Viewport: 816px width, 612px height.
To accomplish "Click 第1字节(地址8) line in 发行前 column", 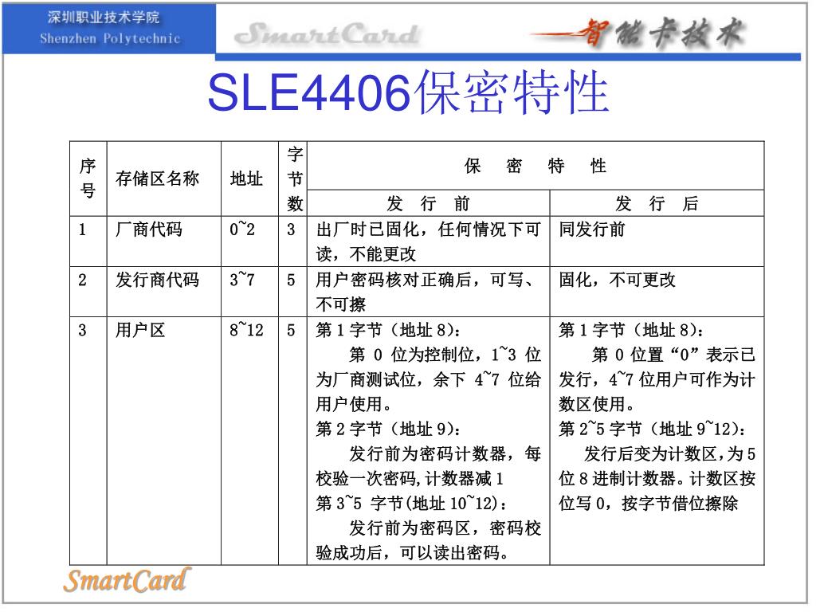I will [388, 330].
